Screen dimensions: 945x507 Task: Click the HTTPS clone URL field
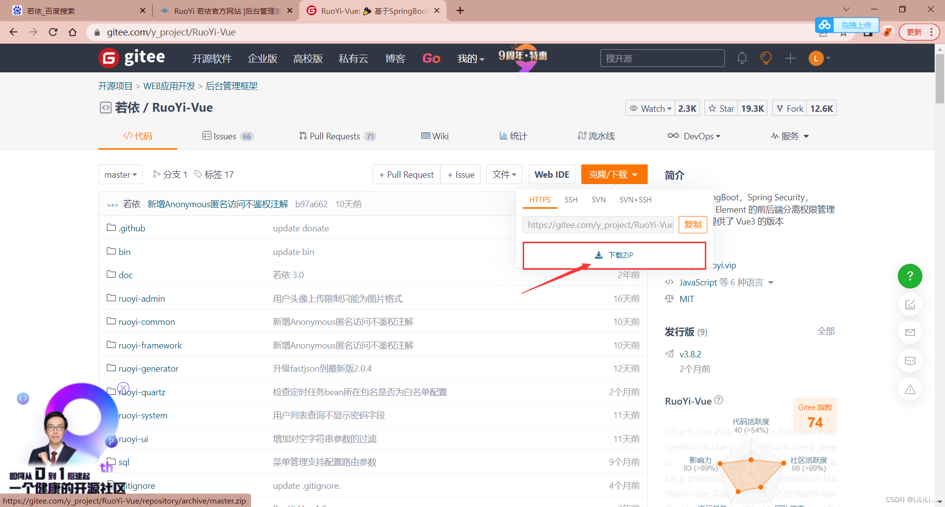click(x=598, y=224)
